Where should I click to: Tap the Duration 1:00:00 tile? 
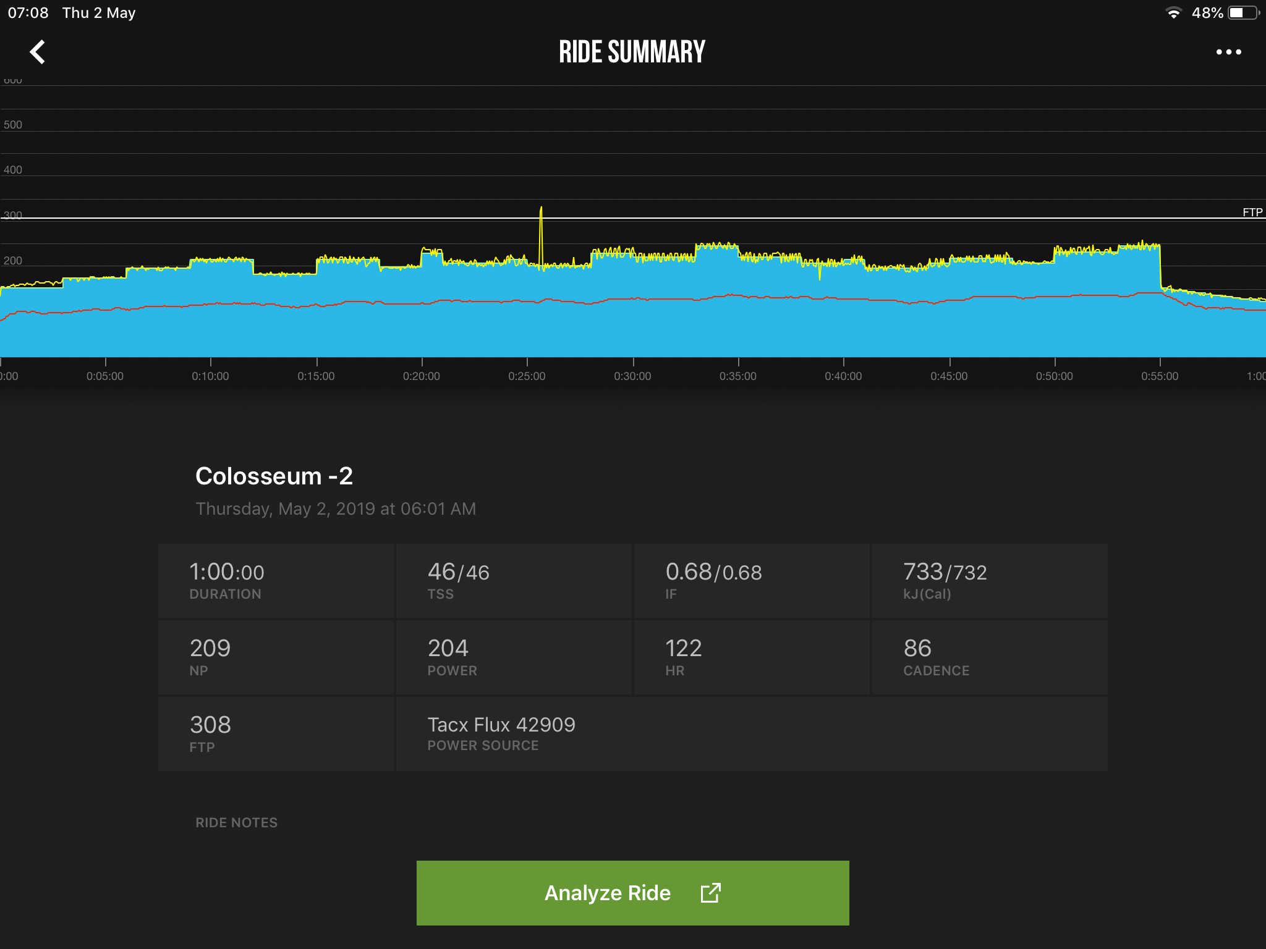[x=276, y=581]
